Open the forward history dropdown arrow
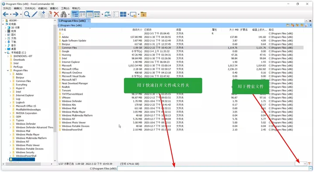The width and height of the screenshot is (314, 172). [x=21, y=14]
